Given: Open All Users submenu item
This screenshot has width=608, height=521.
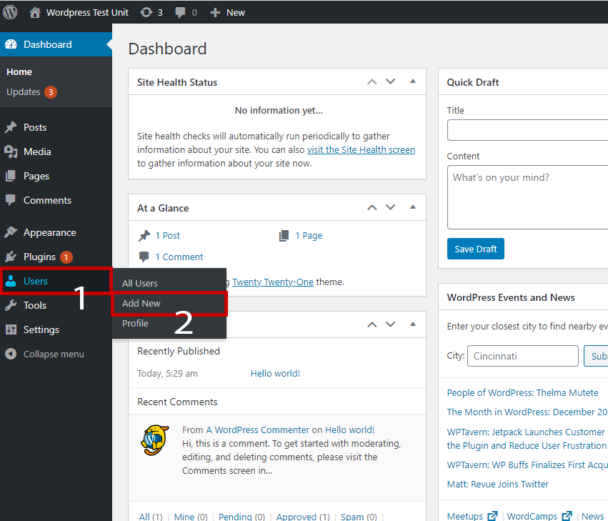Looking at the screenshot, I should 139,283.
